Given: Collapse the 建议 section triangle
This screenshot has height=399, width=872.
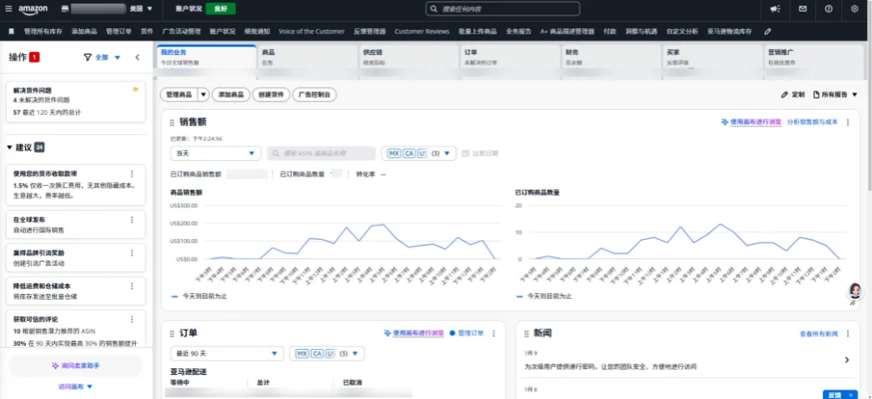Looking at the screenshot, I should tap(9, 147).
